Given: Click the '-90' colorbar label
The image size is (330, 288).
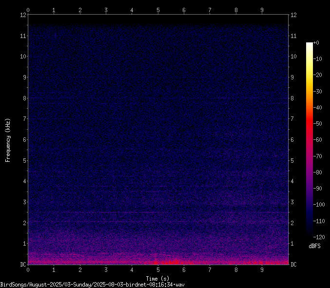Looking at the screenshot, I should tap(318, 189).
